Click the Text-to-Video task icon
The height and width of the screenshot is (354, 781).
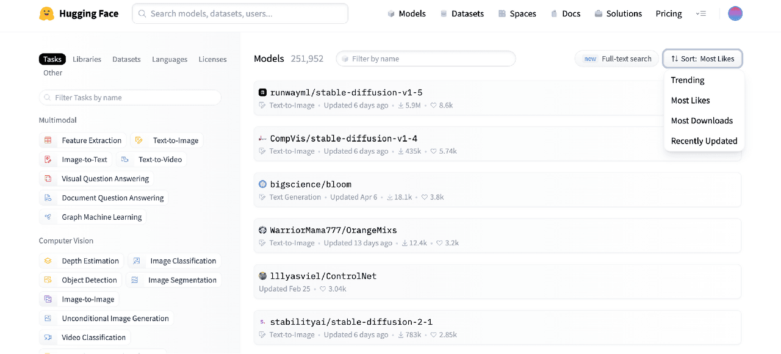click(x=124, y=159)
